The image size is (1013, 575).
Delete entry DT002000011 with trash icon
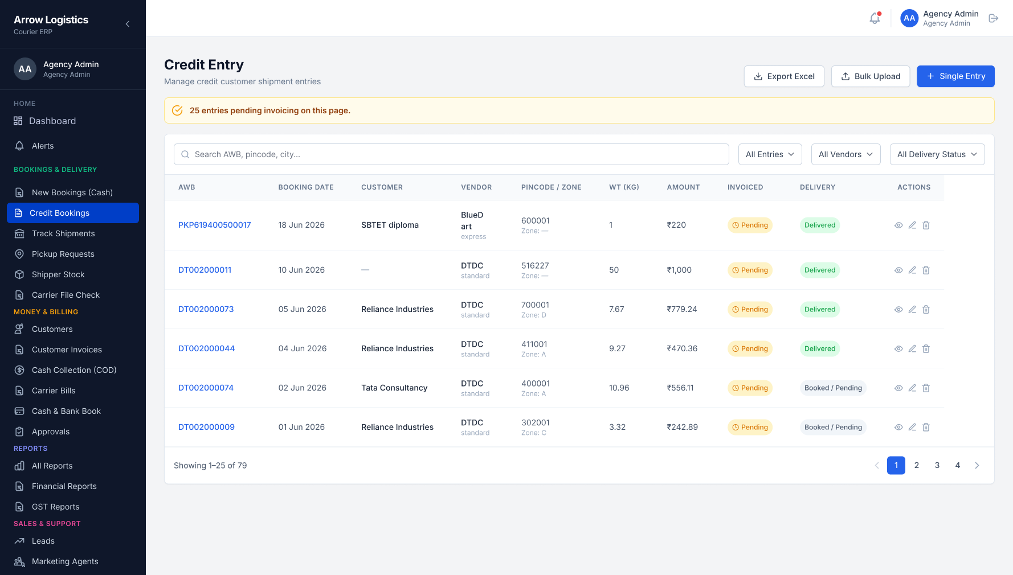926,270
